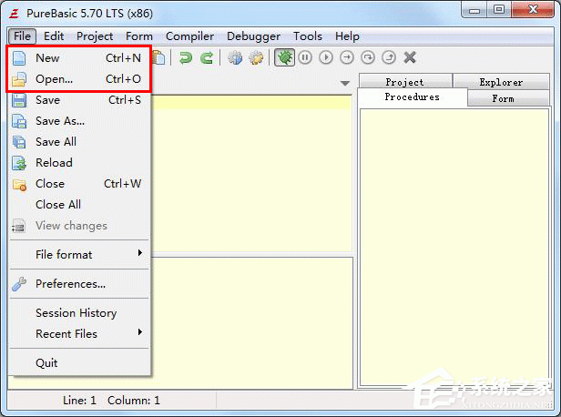Click the debugger Stop (pause) icon
This screenshot has width=561, height=417.
[305, 57]
